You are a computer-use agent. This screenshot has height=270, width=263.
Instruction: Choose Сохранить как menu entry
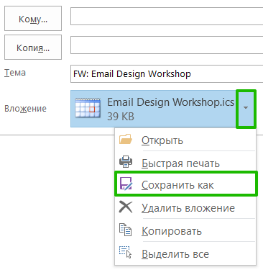[x=186, y=184]
